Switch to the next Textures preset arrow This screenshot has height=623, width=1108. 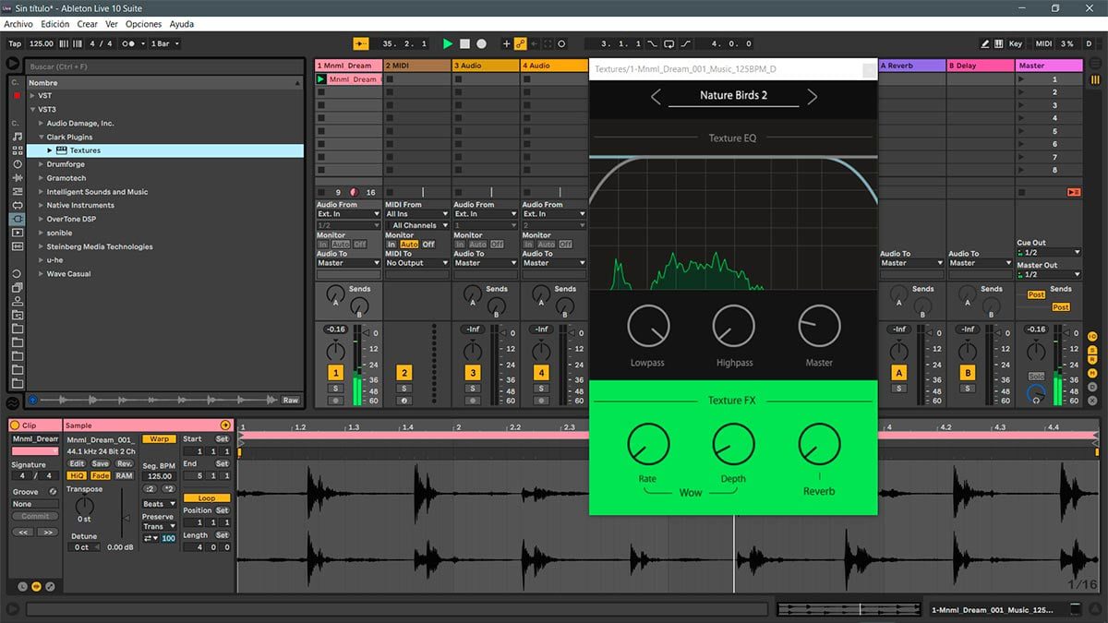click(813, 96)
